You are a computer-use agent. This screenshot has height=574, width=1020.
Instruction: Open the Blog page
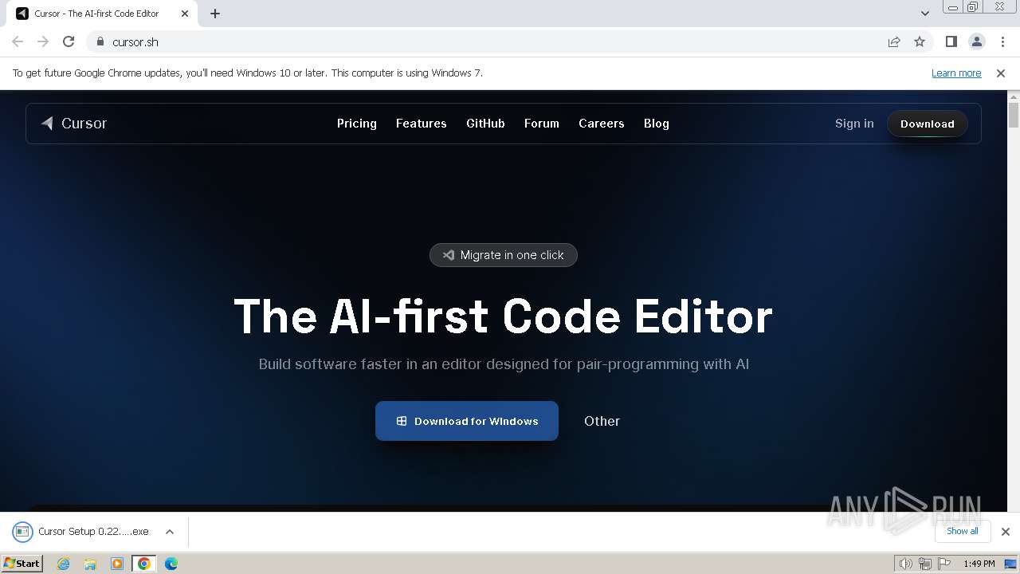point(657,124)
